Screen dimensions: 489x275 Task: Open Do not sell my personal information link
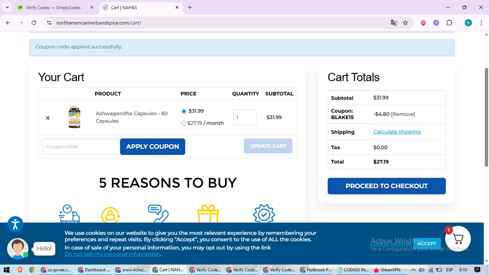tap(112, 254)
